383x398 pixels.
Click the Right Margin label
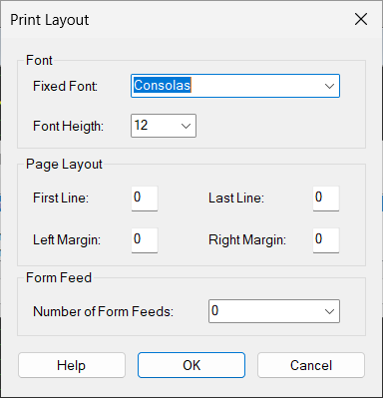click(x=247, y=239)
